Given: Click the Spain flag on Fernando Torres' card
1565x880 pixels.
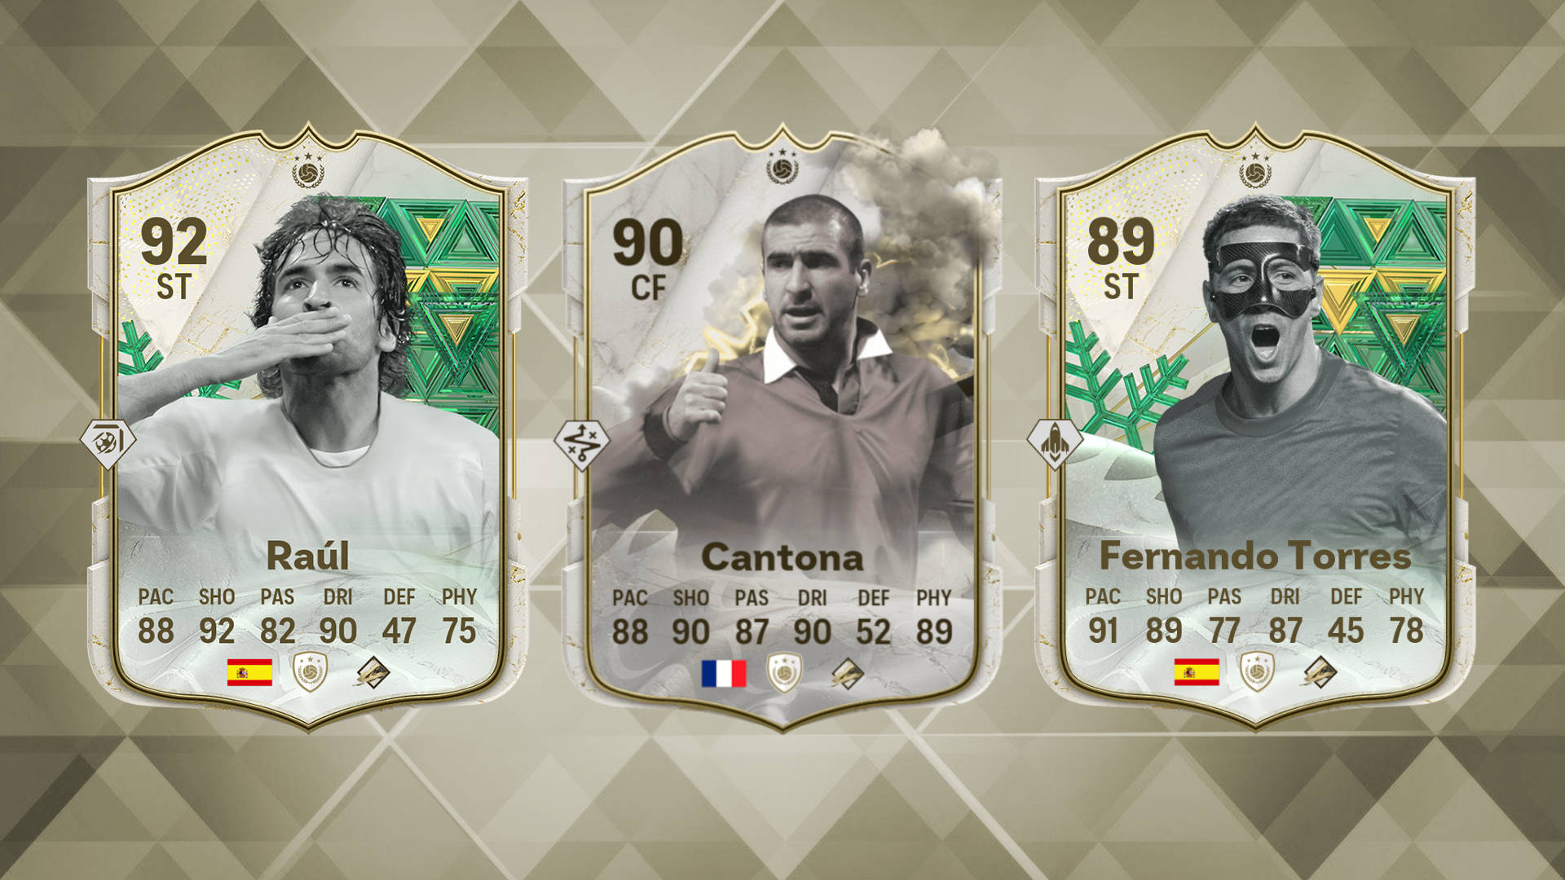Looking at the screenshot, I should (x=1197, y=672).
